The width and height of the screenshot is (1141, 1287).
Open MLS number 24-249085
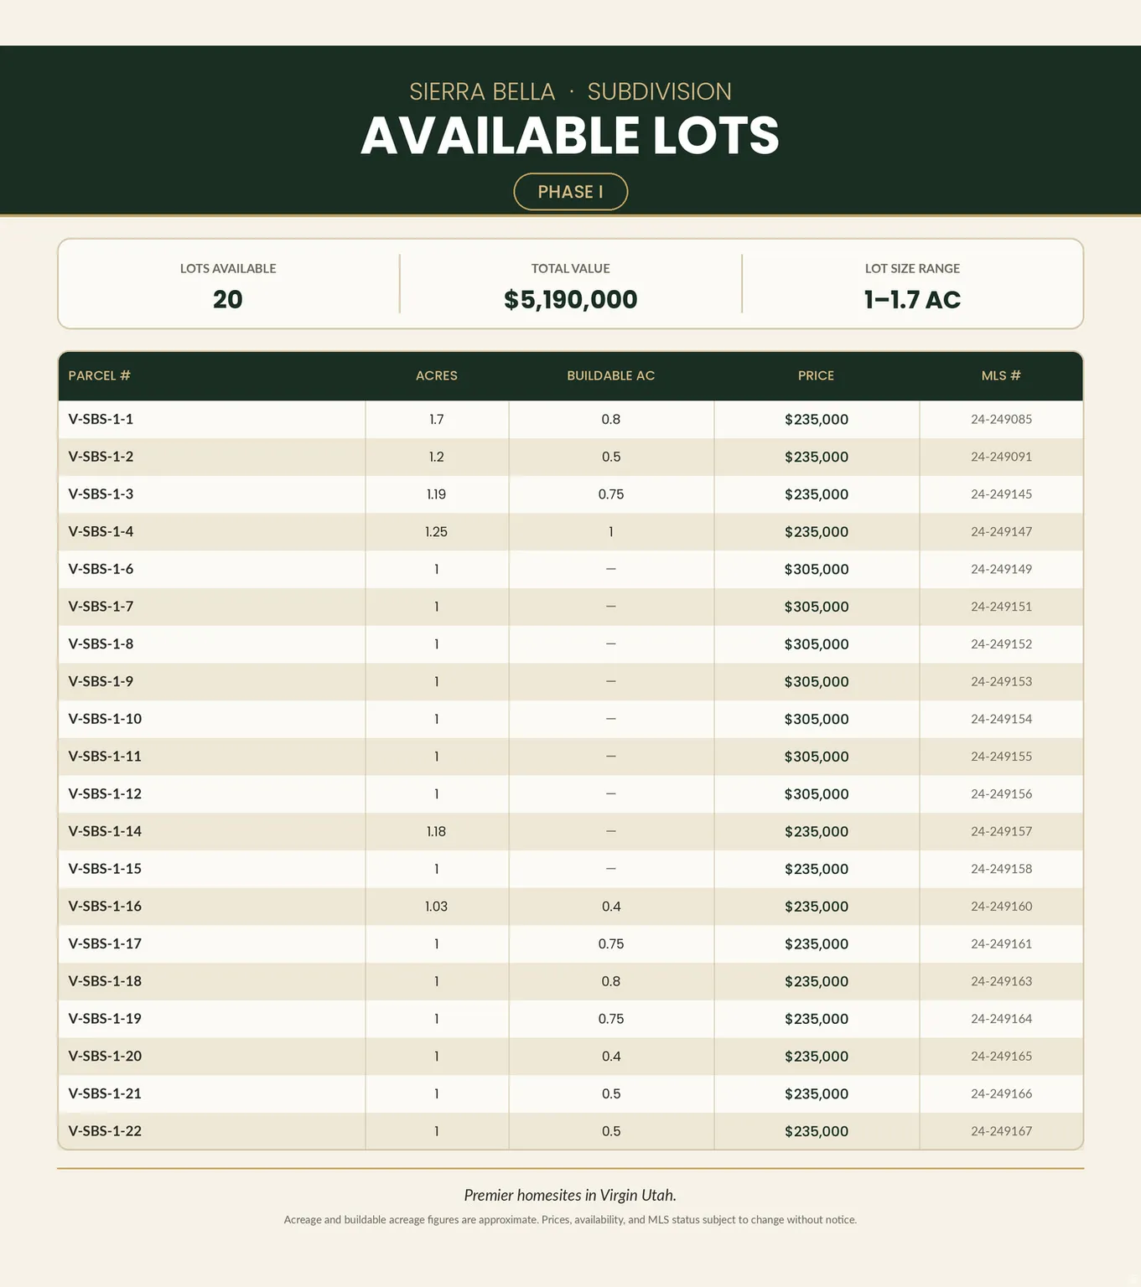pyautogui.click(x=1001, y=419)
